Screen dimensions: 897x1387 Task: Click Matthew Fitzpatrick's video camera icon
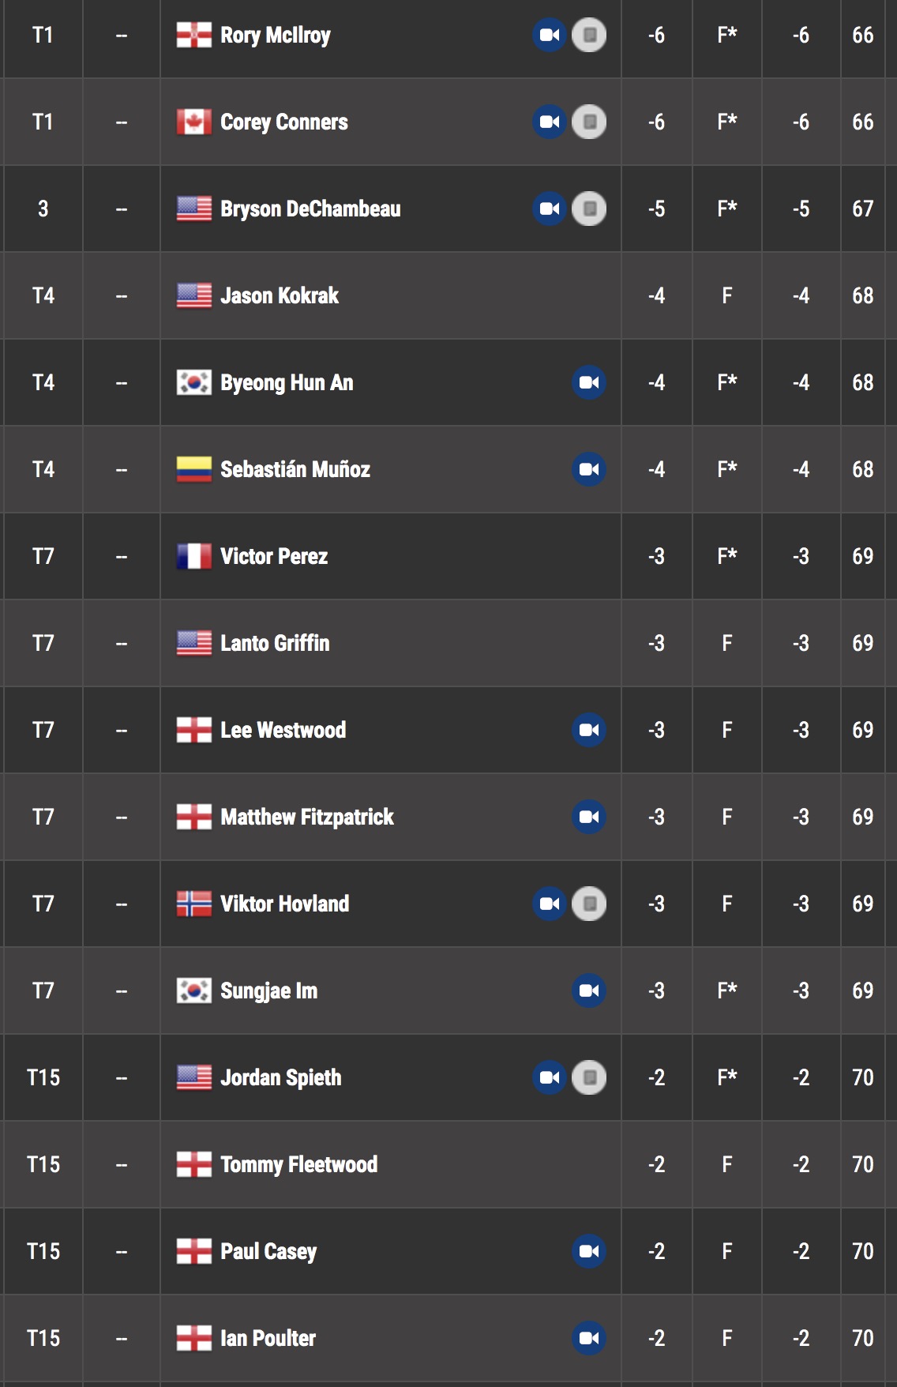tap(589, 817)
